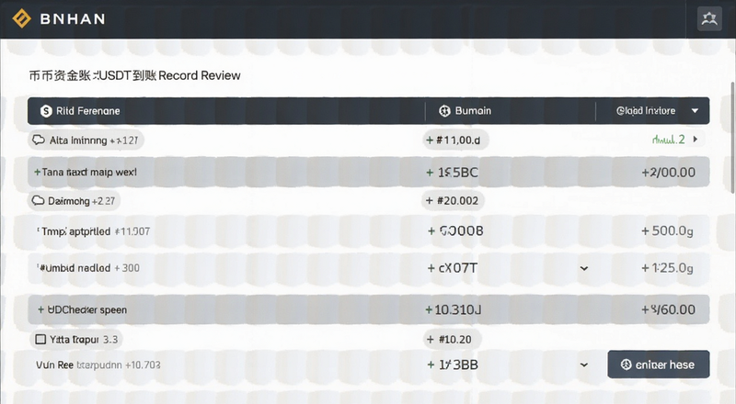This screenshot has height=404, width=736.
Task: Click the +#10.20 amount pill
Action: 451,340
